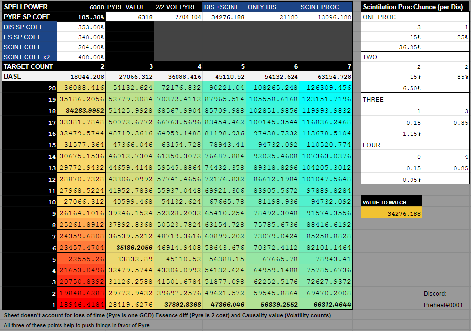Click the SCINT PROC value 13096.188
The width and height of the screenshot is (471, 331).
pos(326,17)
